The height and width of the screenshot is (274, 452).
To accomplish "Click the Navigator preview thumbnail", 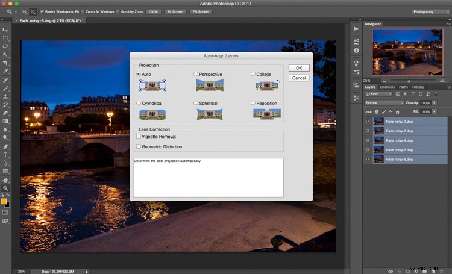I will [x=407, y=52].
